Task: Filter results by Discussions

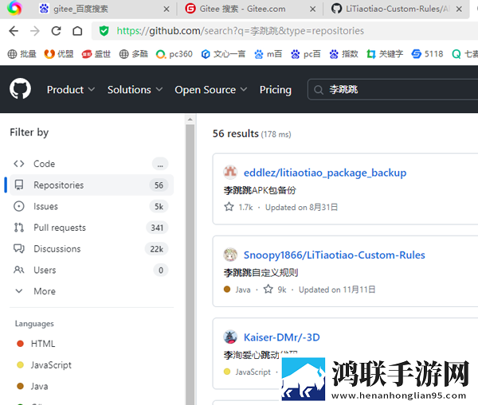Action: 92,249
